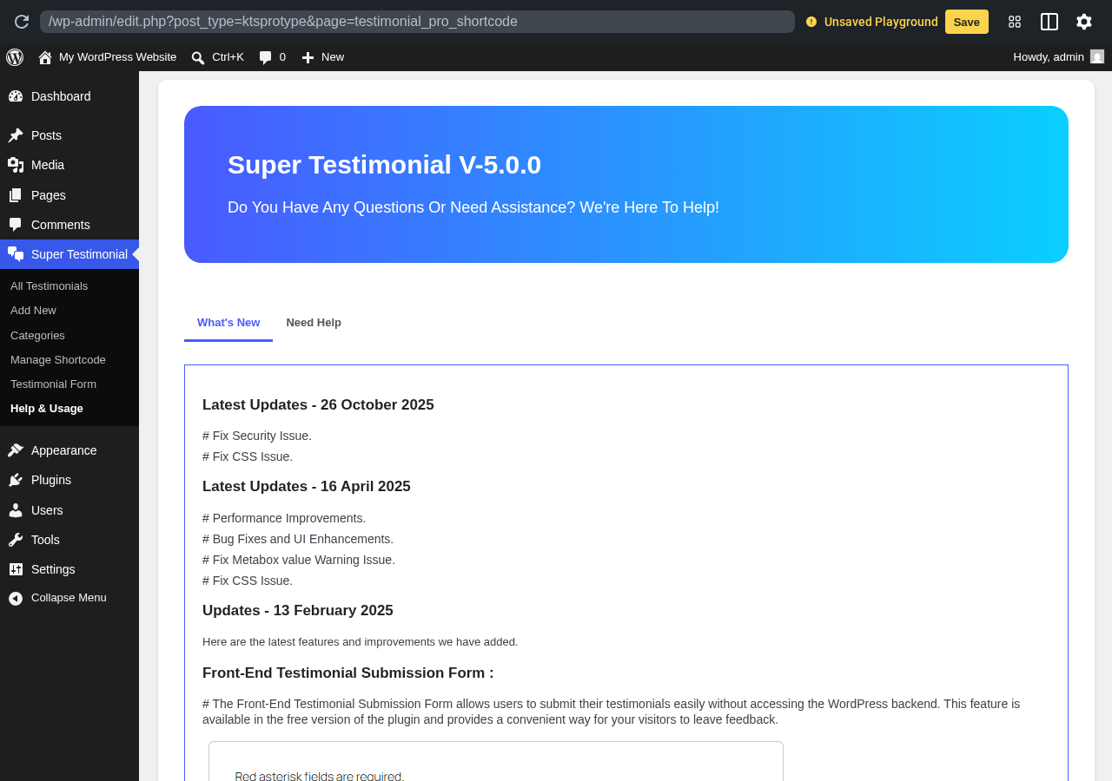Image resolution: width=1112 pixels, height=781 pixels.
Task: Open the Pages menu label
Action: click(x=49, y=195)
